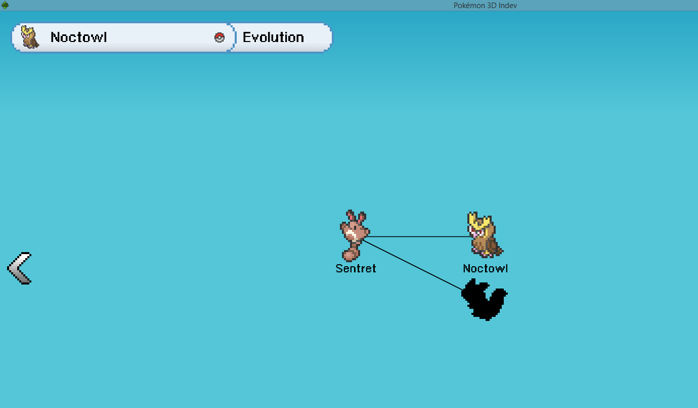Viewport: 698px width, 408px height.
Task: Select the Noctowl sprite in evolution tree
Action: coord(485,235)
